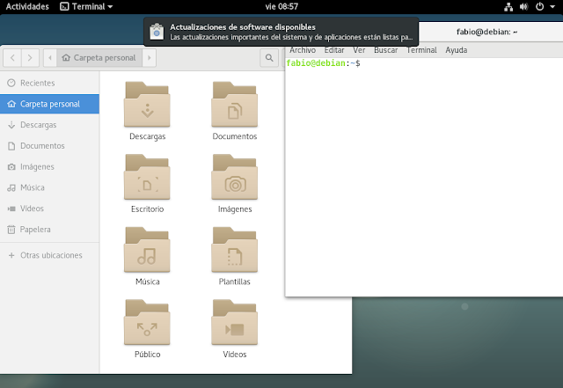Click the volume speaker icon in top bar
Viewport: 563px width, 388px height.
click(x=524, y=6)
